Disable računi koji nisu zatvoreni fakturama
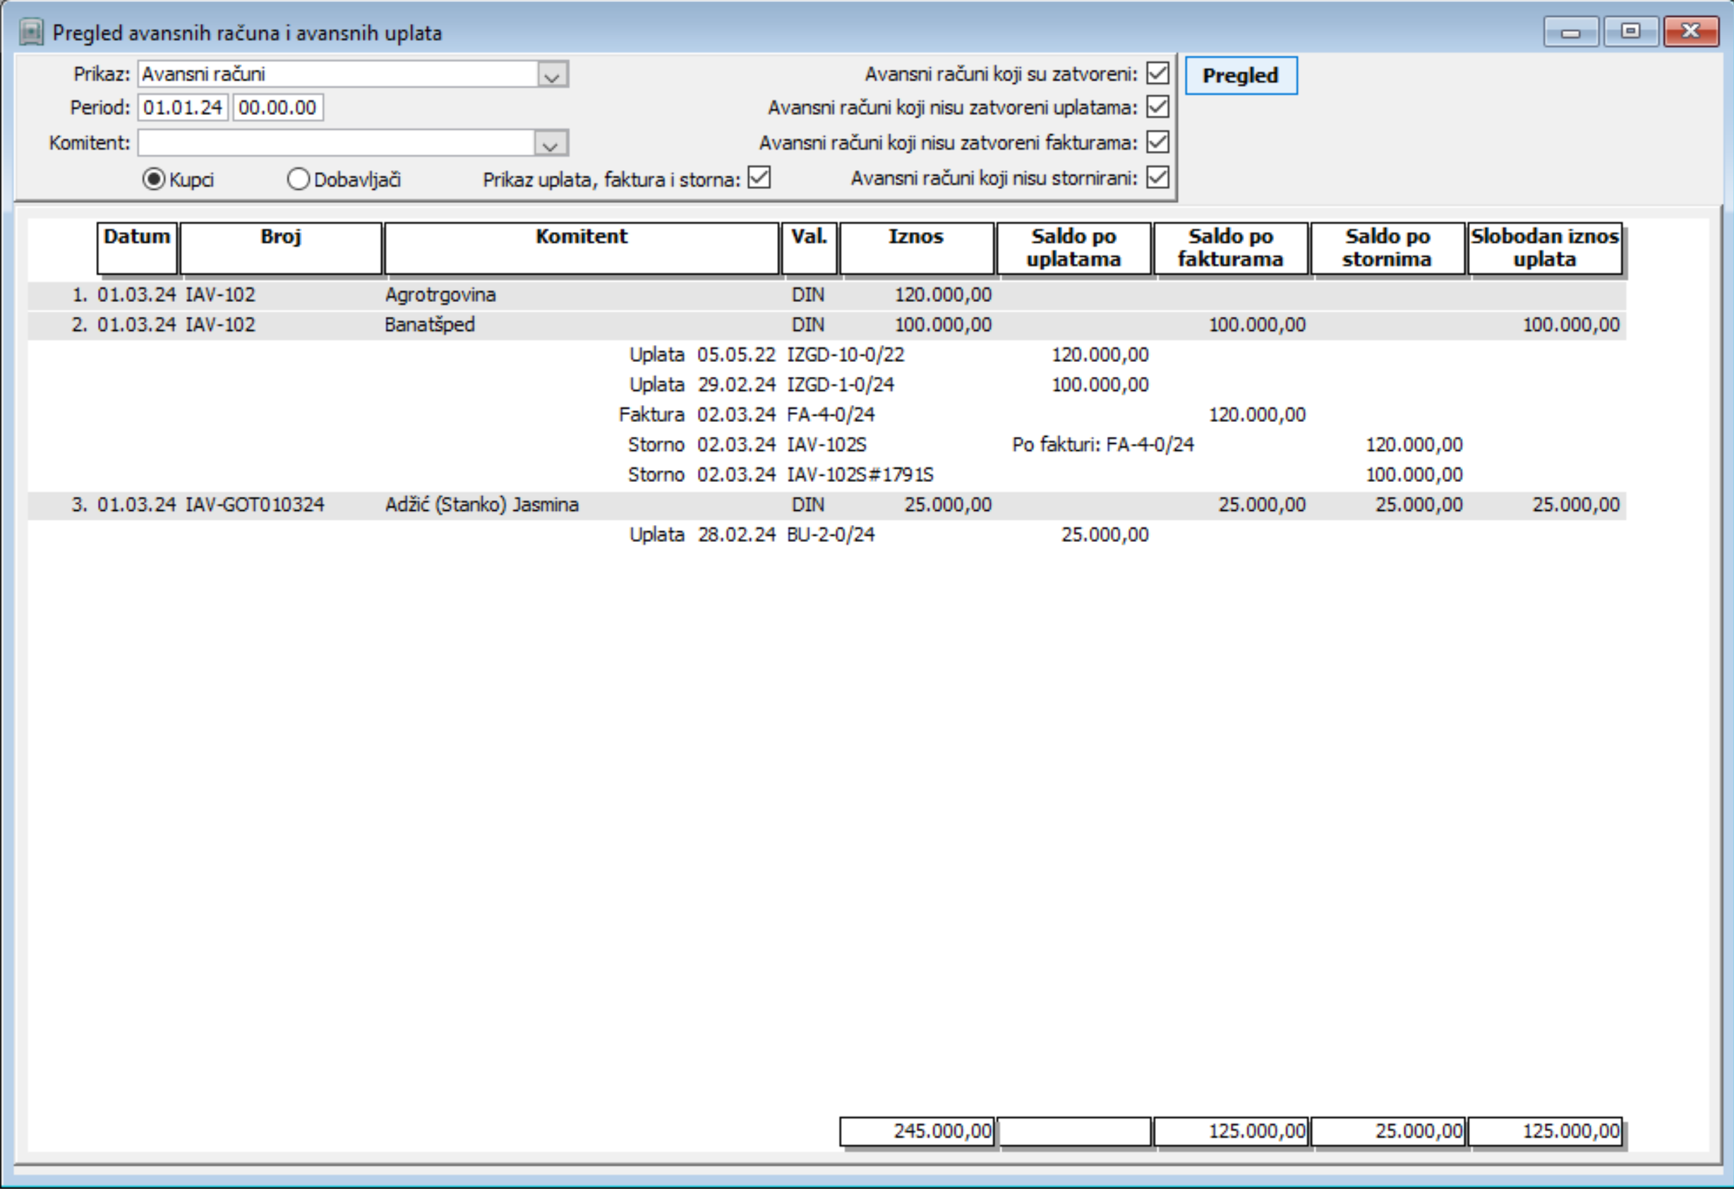 tap(1157, 142)
